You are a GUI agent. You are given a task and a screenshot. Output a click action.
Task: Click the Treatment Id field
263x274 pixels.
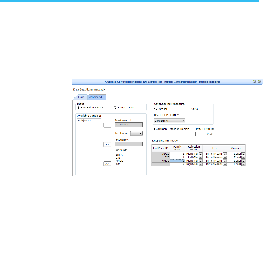[x=128, y=125]
